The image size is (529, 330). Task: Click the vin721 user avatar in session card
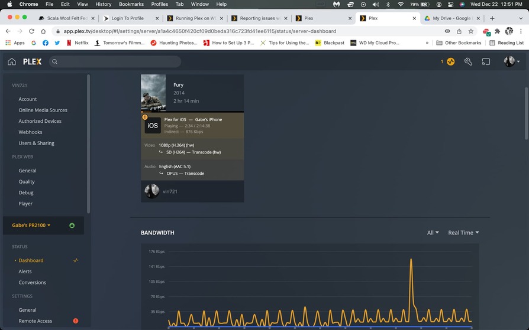(x=151, y=191)
